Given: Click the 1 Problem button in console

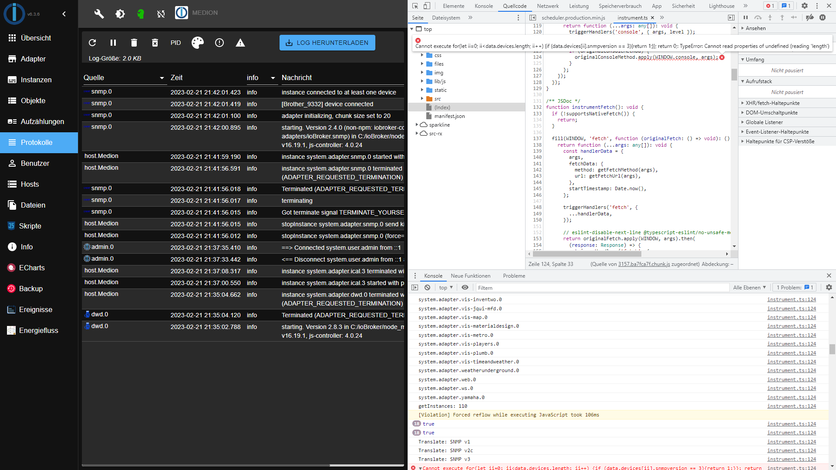Looking at the screenshot, I should pos(795,288).
